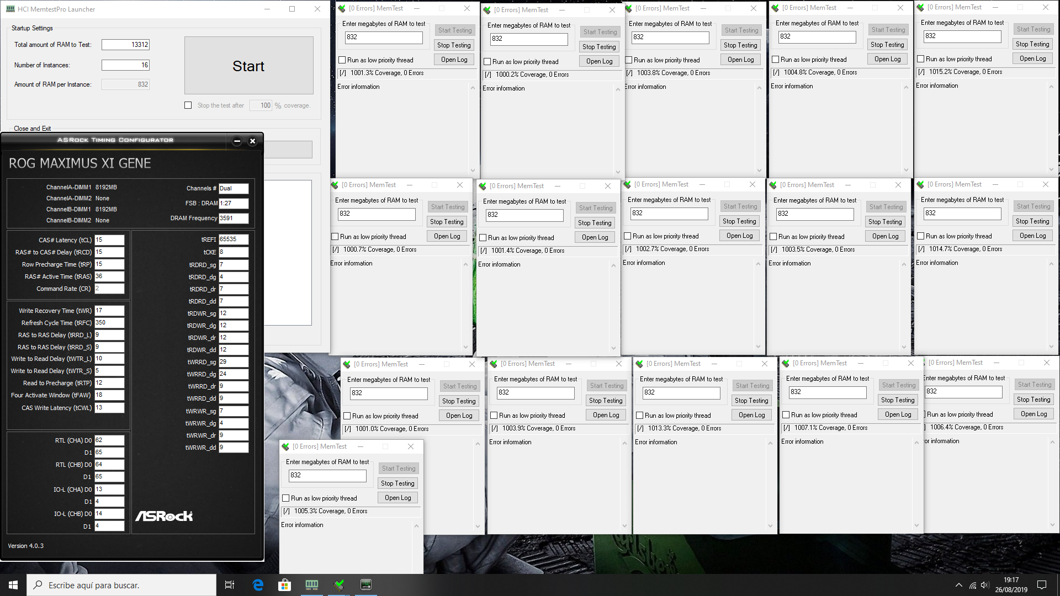This screenshot has width=1060, height=596.
Task: Check low priority thread in 1001.3% window
Action: pyautogui.click(x=342, y=60)
